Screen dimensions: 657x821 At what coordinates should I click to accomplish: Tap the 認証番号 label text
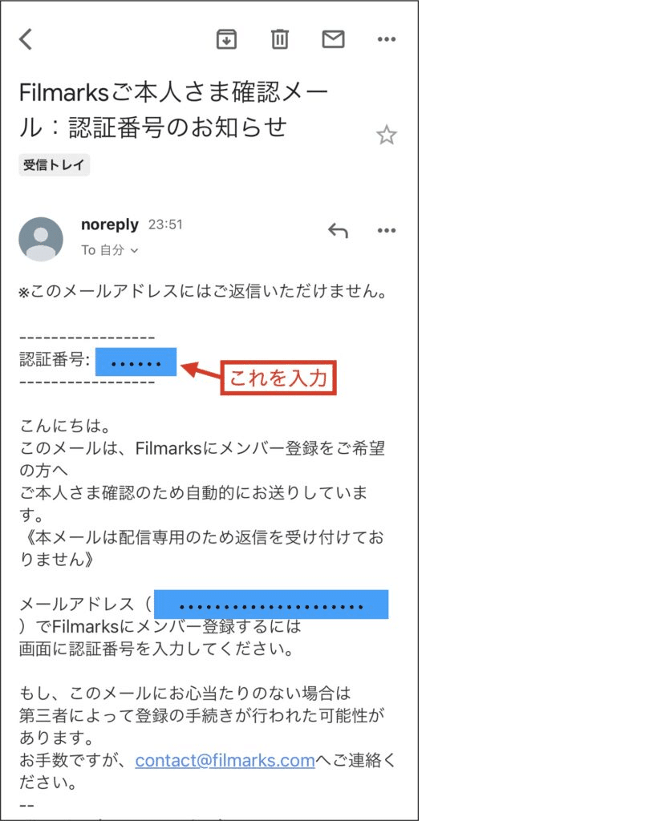click(55, 359)
